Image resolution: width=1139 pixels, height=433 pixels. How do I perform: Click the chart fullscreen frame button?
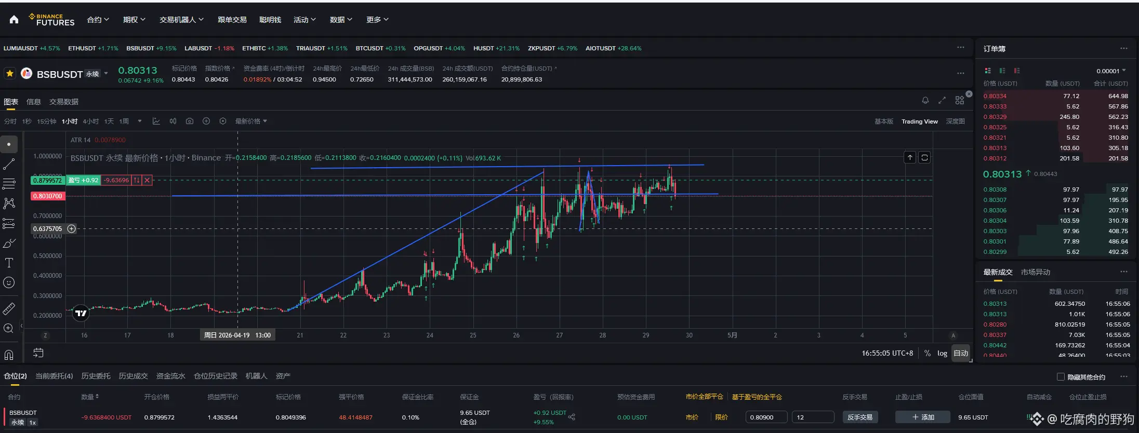tap(924, 157)
